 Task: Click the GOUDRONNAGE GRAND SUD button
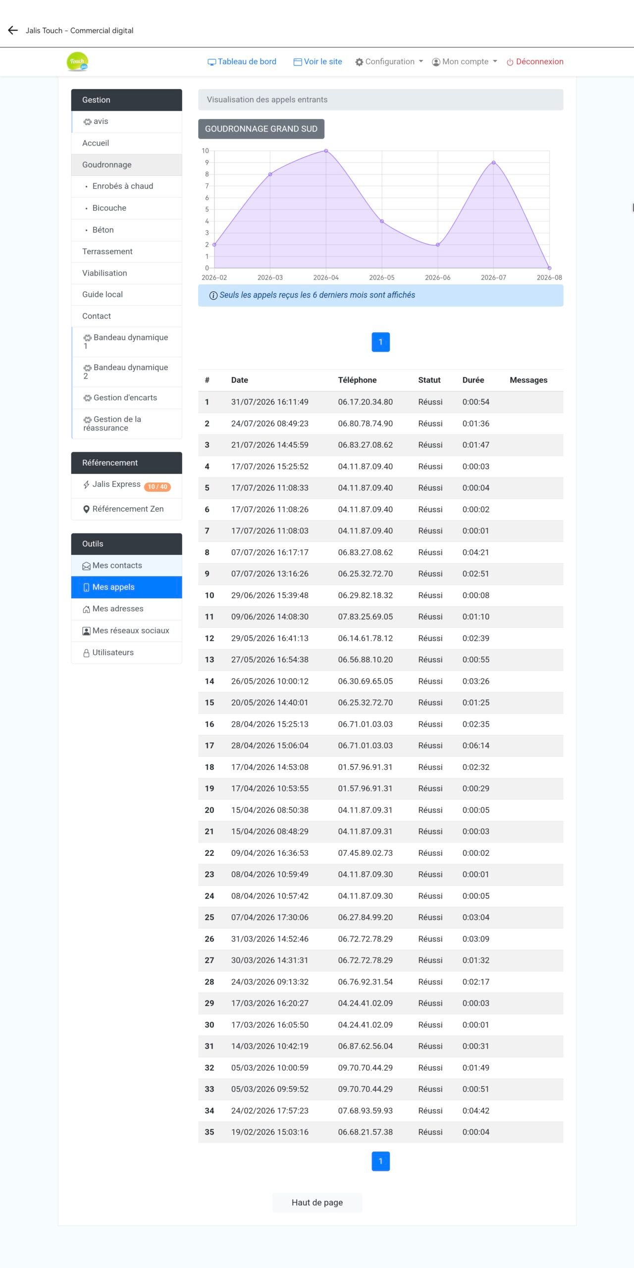[x=261, y=129]
